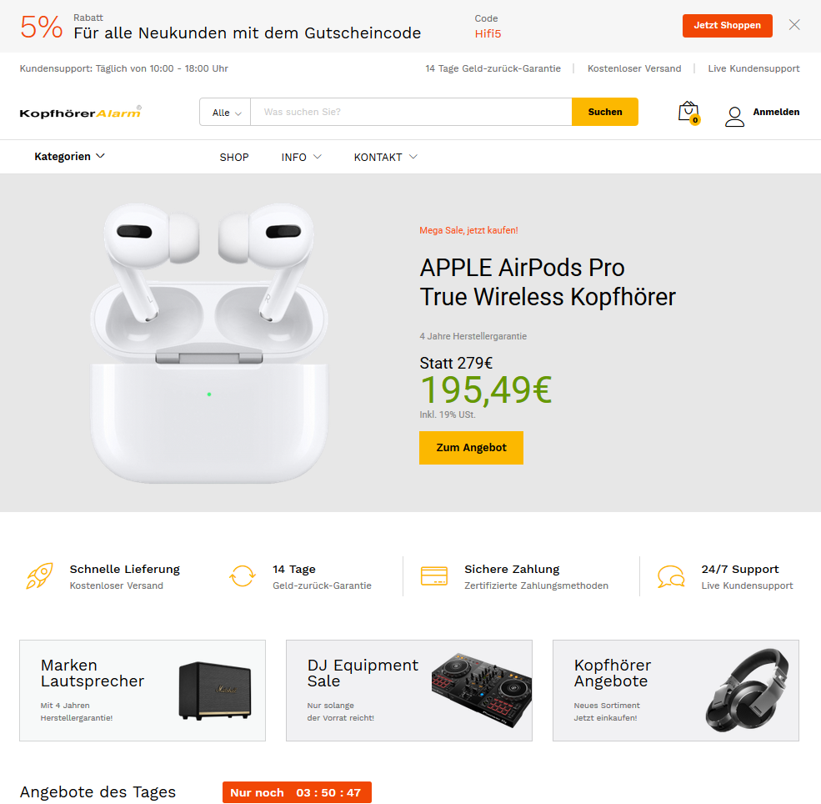Open the KopfhörerAlarm logo homepage
Screen dimensions: 821x804
(x=81, y=112)
